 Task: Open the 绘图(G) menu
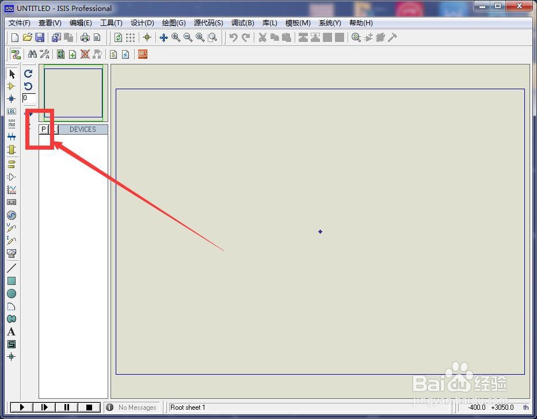click(174, 23)
